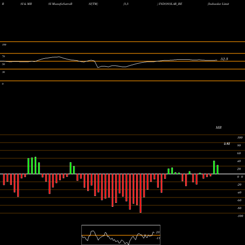Click the RSI axis label 100
Image resolution: width=245 pixels, height=245 pixels.
(x=4, y=45)
